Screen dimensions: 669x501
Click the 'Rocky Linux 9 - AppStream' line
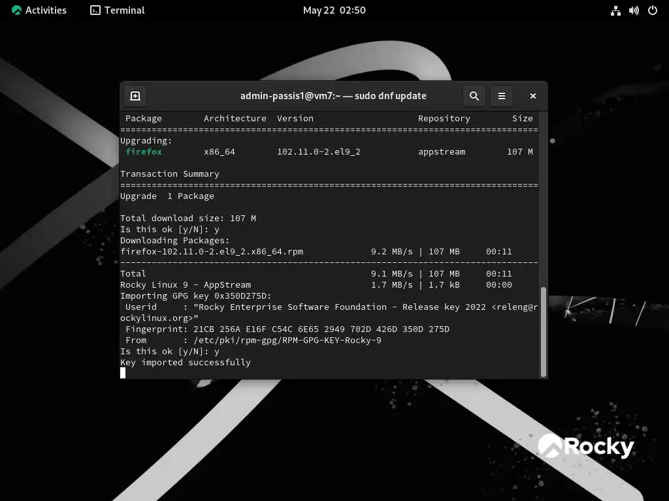pos(186,284)
